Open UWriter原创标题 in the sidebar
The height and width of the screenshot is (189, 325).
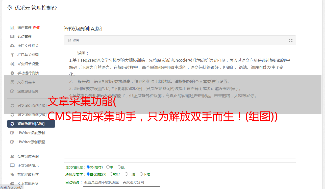coord(31,142)
